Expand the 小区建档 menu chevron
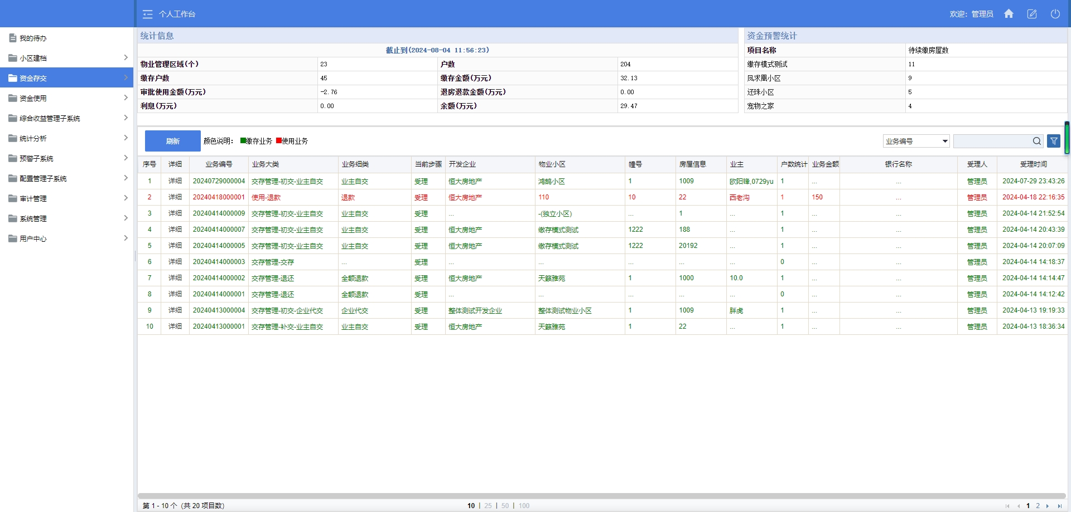The image size is (1071, 512). coord(126,57)
